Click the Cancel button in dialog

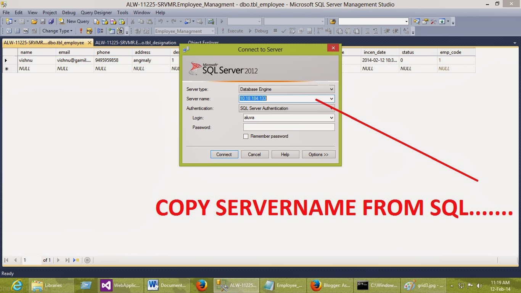point(254,155)
